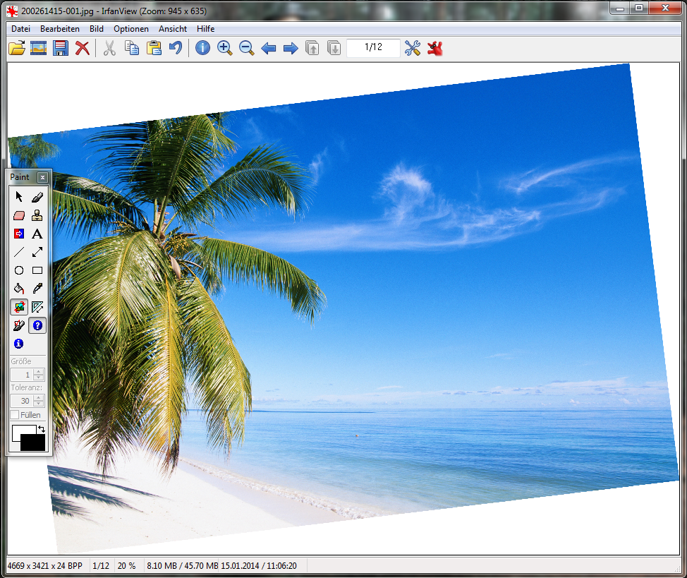Zoom out with the minus magnifier
This screenshot has height=578, width=687.
[x=247, y=48]
